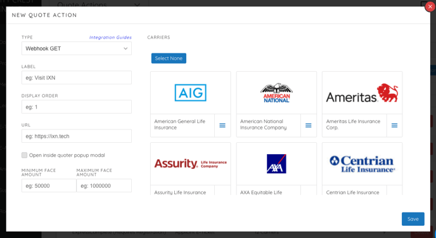Close the New Quote Action modal
This screenshot has width=436, height=238.
pos(430,7)
